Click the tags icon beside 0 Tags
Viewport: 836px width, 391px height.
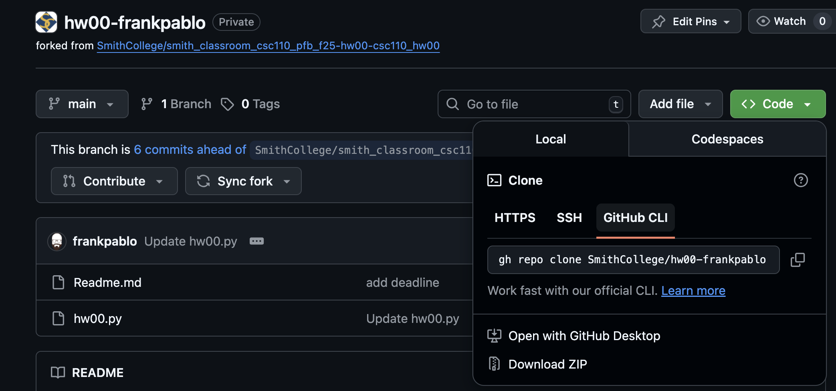tap(228, 104)
